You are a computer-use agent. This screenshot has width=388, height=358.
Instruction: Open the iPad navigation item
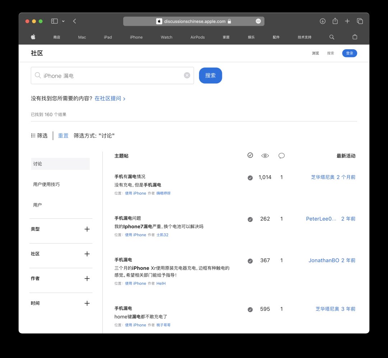pyautogui.click(x=108, y=37)
